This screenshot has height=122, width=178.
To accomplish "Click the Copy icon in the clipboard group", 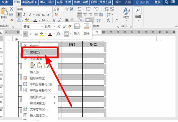I will pos(11,14).
